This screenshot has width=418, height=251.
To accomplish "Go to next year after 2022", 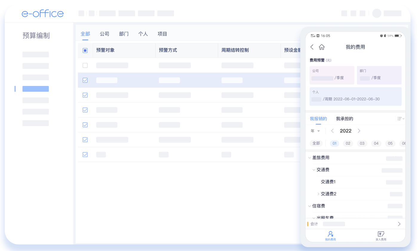I will [x=359, y=131].
